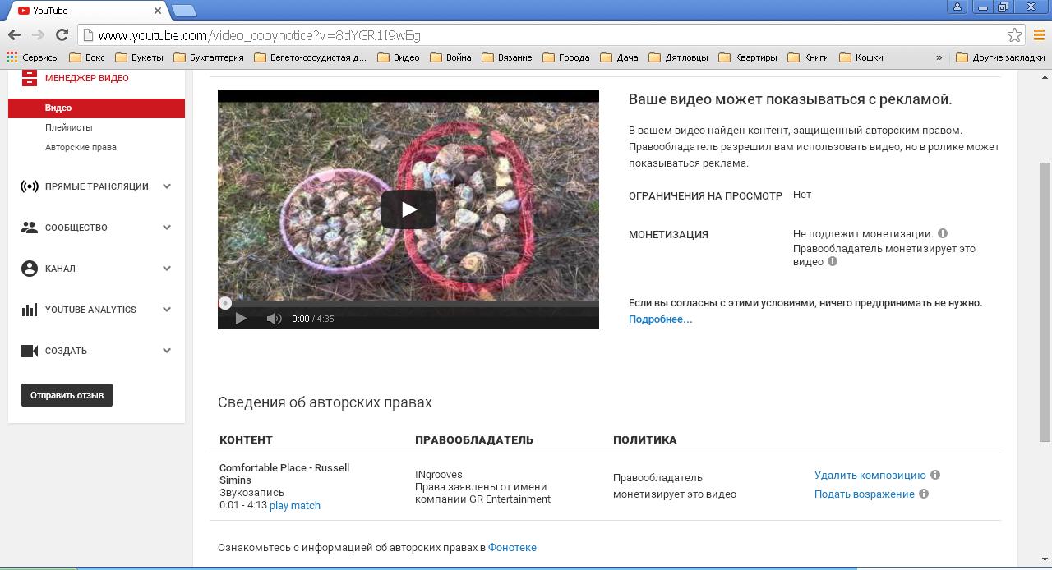Expand the YouTube Analytics section
Viewport: 1052px width, 570px height.
coord(167,310)
